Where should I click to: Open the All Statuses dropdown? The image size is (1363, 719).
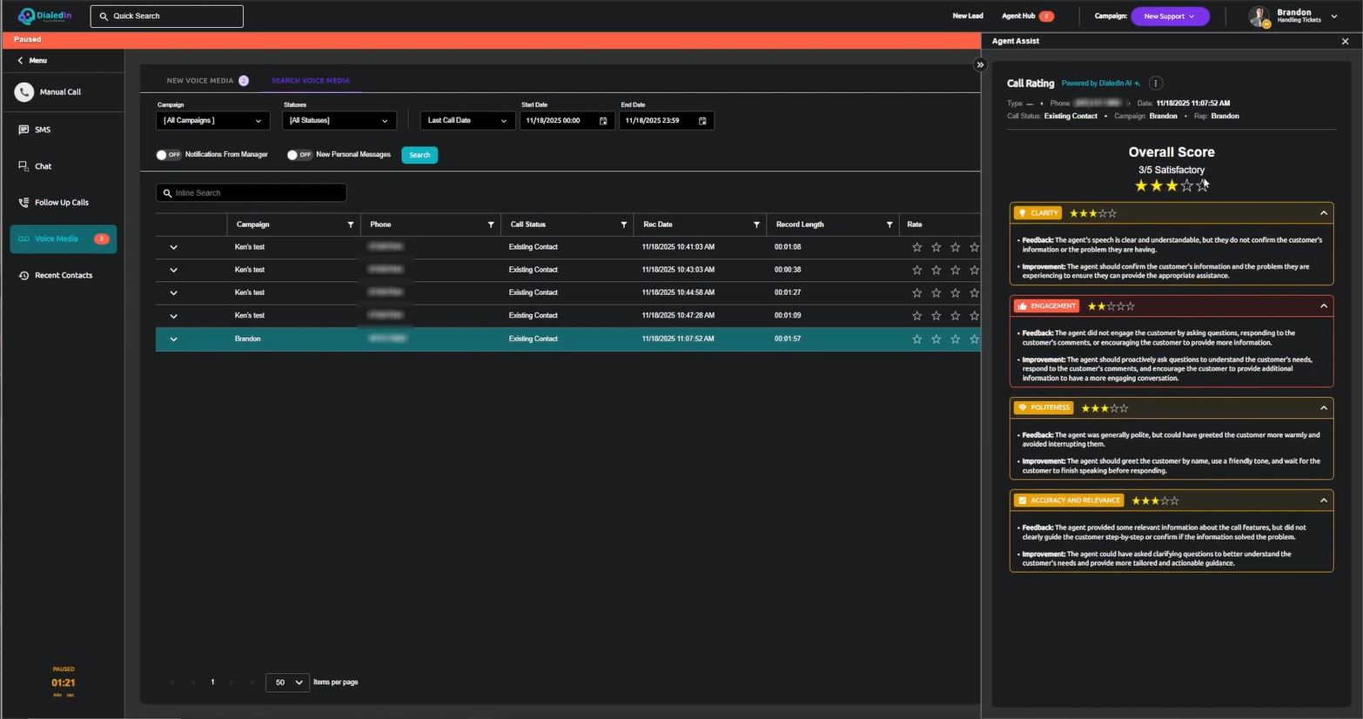(x=339, y=121)
